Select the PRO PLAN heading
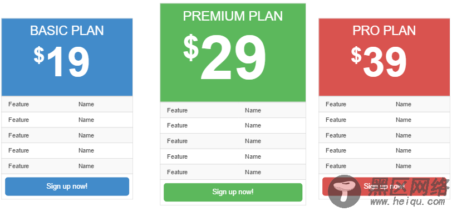Viewport: 457px width, 211px height. point(384,31)
